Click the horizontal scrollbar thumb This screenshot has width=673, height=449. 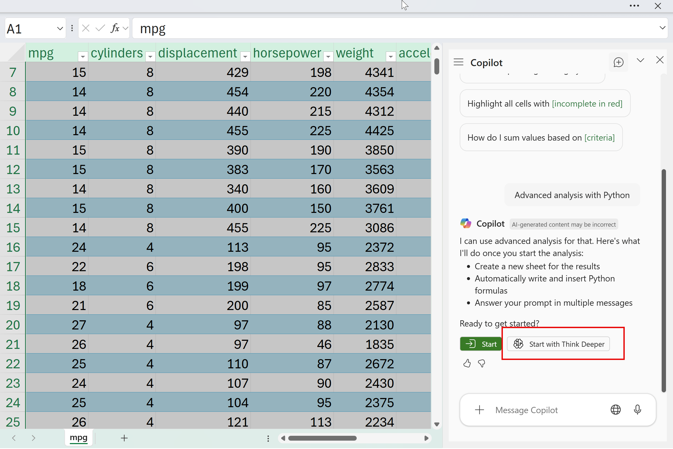pos(322,438)
